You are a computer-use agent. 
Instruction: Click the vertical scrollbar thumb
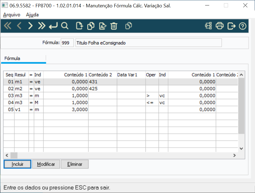point(241,106)
